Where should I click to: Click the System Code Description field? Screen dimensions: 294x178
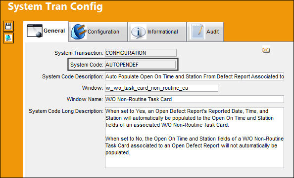click(195, 76)
